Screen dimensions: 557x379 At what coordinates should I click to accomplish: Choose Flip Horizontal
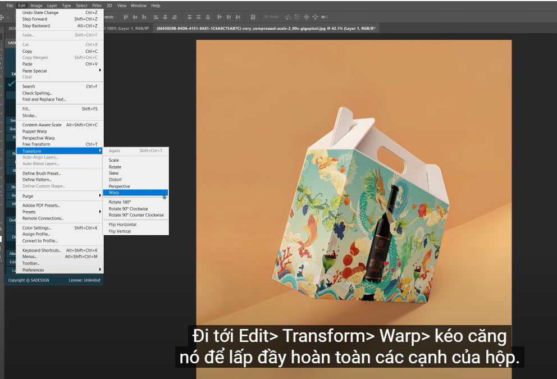135,225
